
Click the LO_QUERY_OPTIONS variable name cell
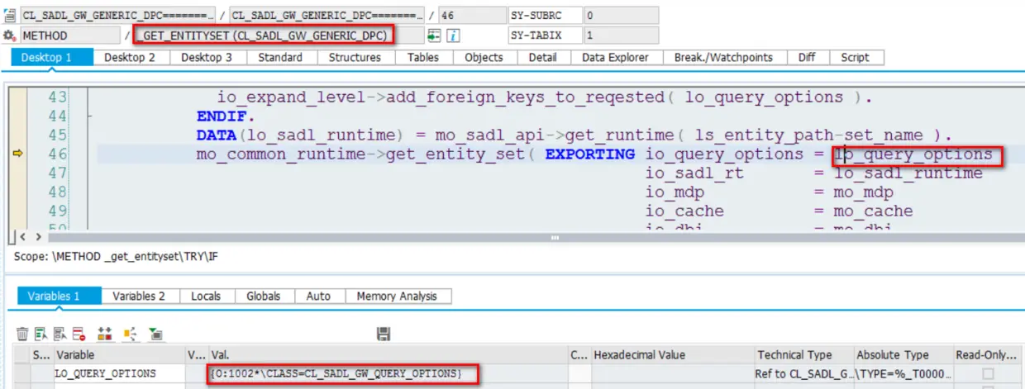(119, 374)
